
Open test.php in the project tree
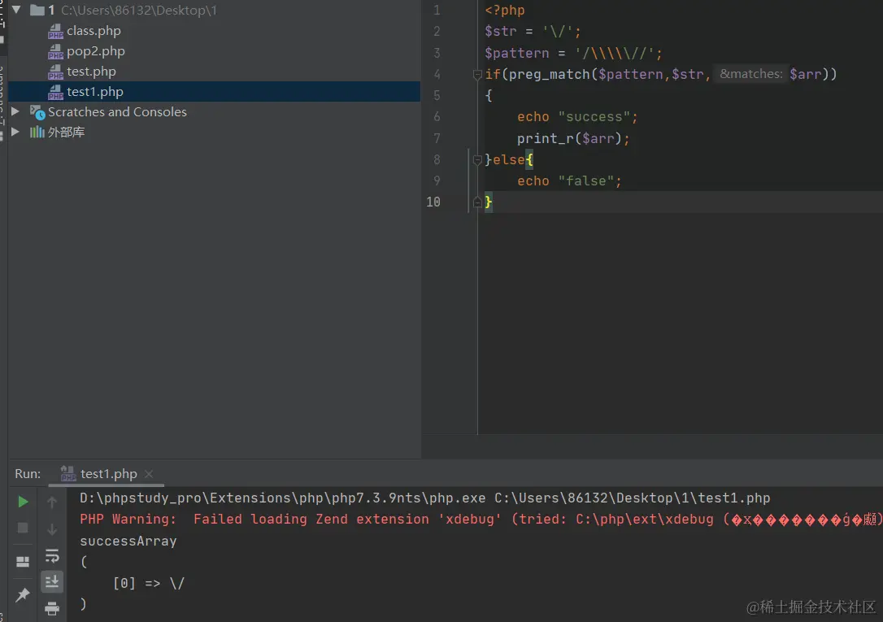[91, 72]
